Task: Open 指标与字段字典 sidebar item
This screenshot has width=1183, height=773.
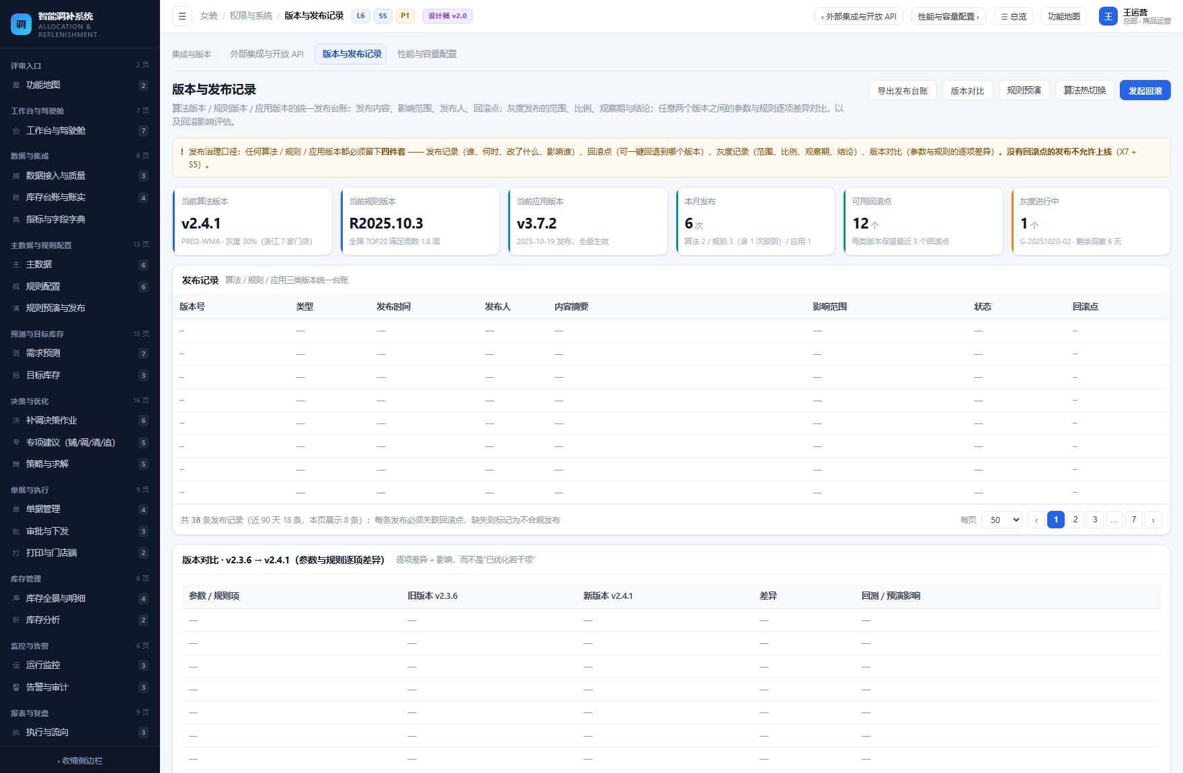Action: [x=80, y=220]
